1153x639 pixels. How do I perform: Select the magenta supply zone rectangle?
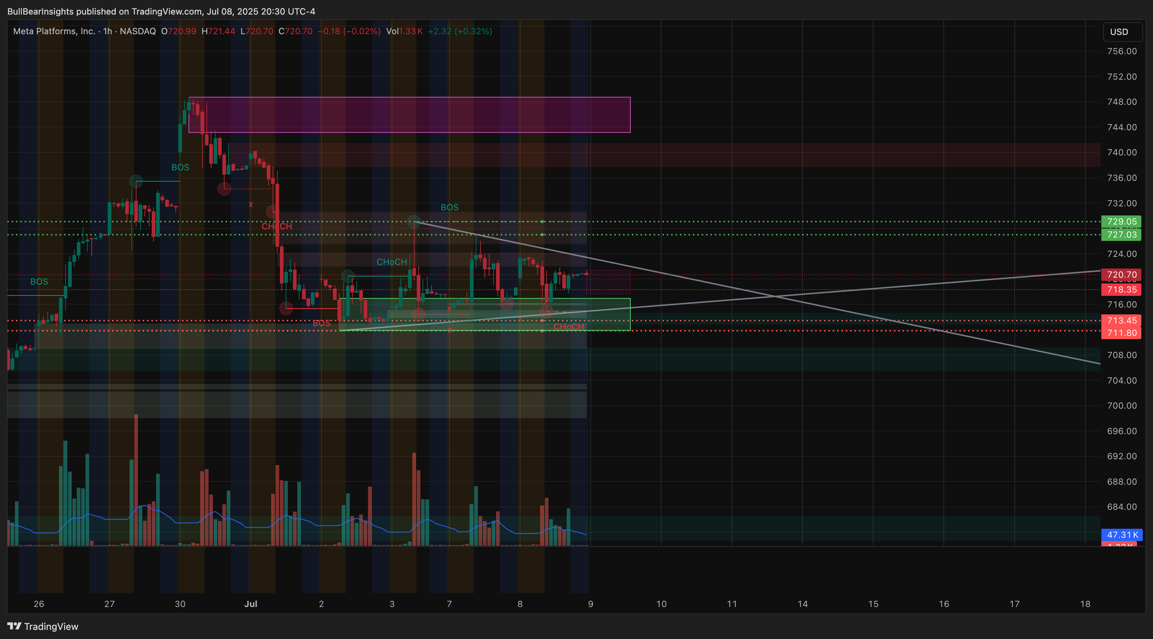(409, 115)
